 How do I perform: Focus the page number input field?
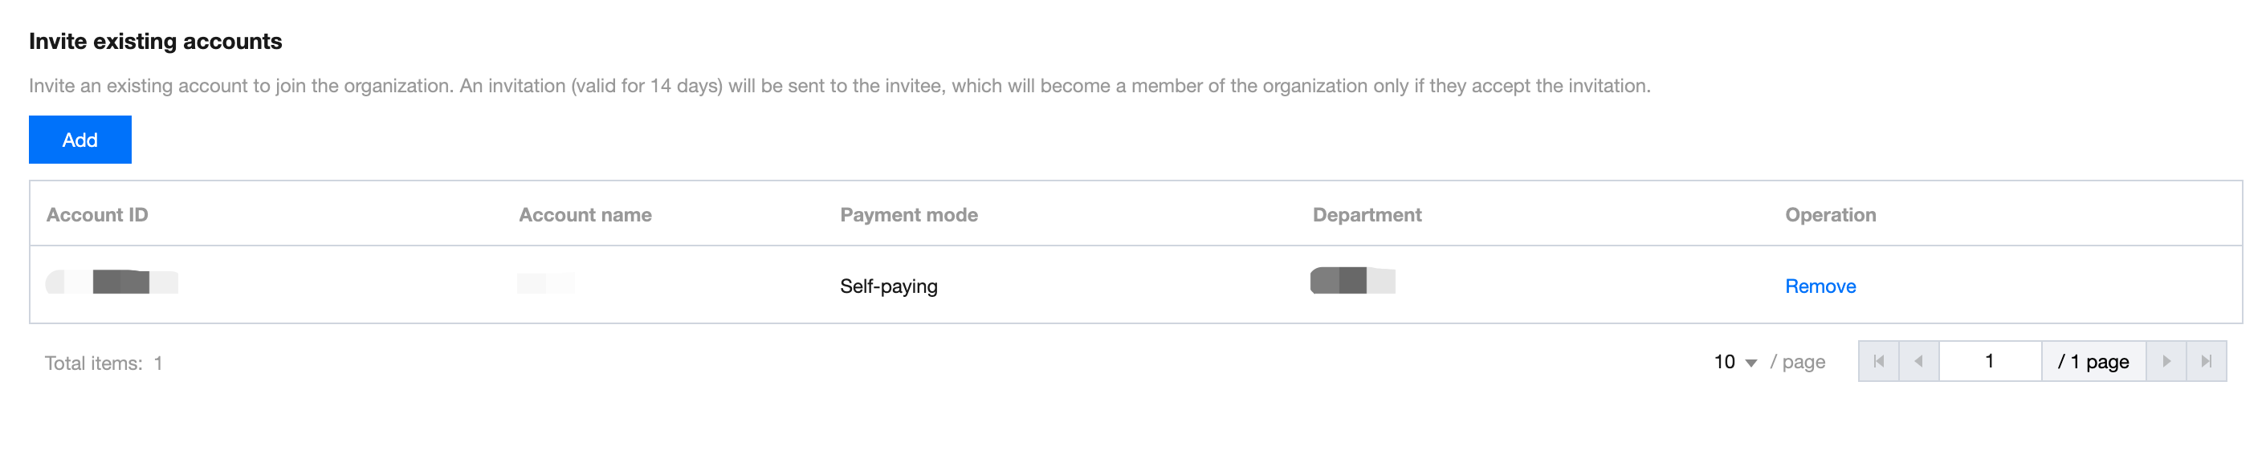(x=1989, y=362)
